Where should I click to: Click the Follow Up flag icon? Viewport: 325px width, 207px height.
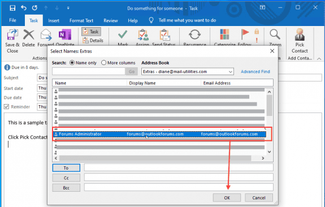point(245,34)
